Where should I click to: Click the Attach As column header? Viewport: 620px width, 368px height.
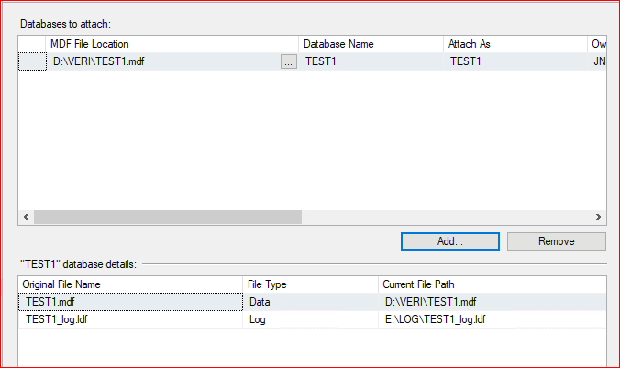point(514,44)
